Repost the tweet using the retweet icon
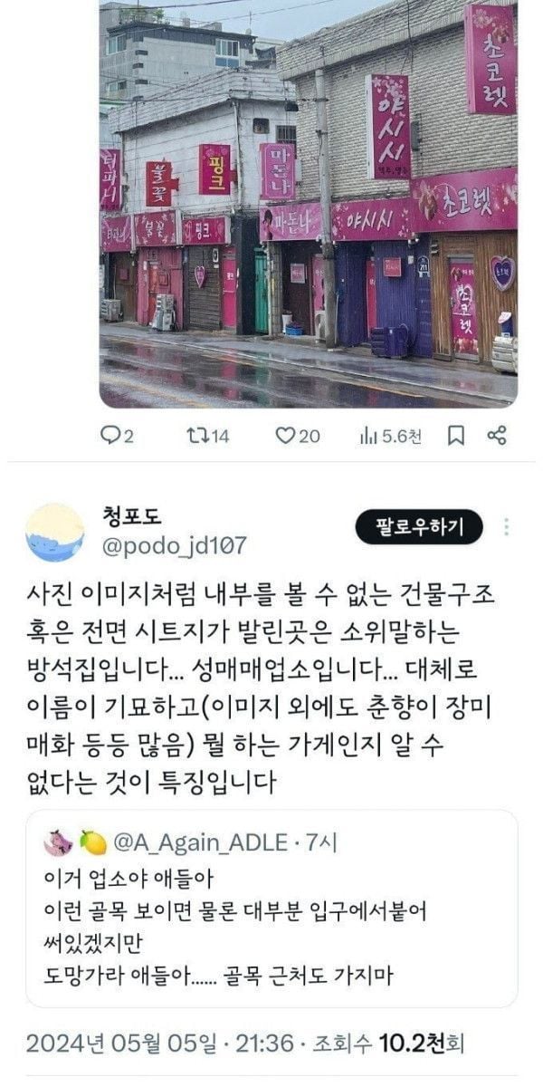The height and width of the screenshot is (1087, 543). pyautogui.click(x=195, y=436)
